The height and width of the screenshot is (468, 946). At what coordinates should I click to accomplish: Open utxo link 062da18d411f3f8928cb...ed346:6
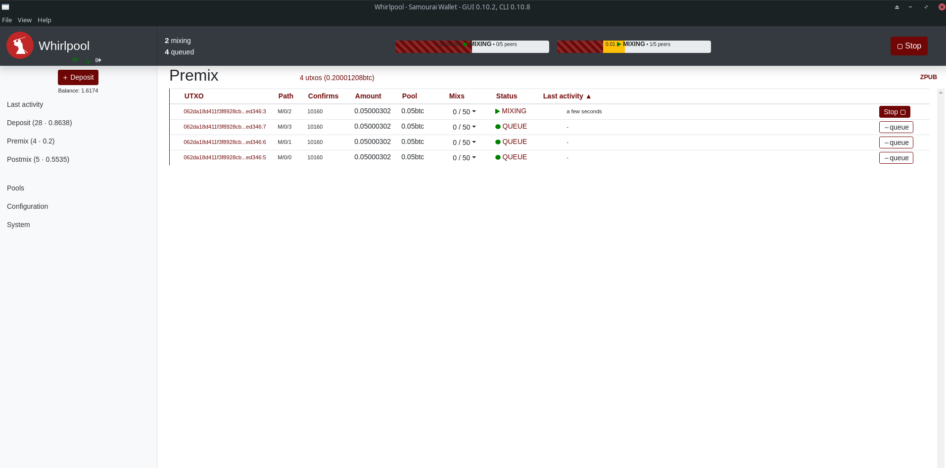point(225,142)
